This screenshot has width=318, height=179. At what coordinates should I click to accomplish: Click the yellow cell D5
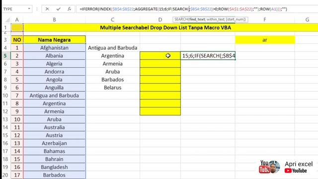160,56
